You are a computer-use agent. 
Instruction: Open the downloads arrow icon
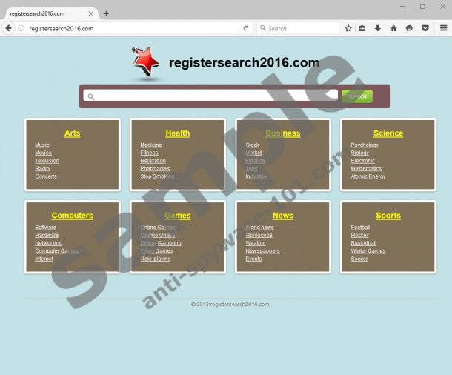[377, 28]
